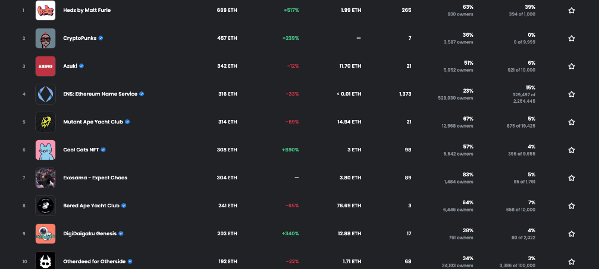Open the red Azuki logo image
Viewport: 599px width, 269px height.
pyautogui.click(x=45, y=66)
